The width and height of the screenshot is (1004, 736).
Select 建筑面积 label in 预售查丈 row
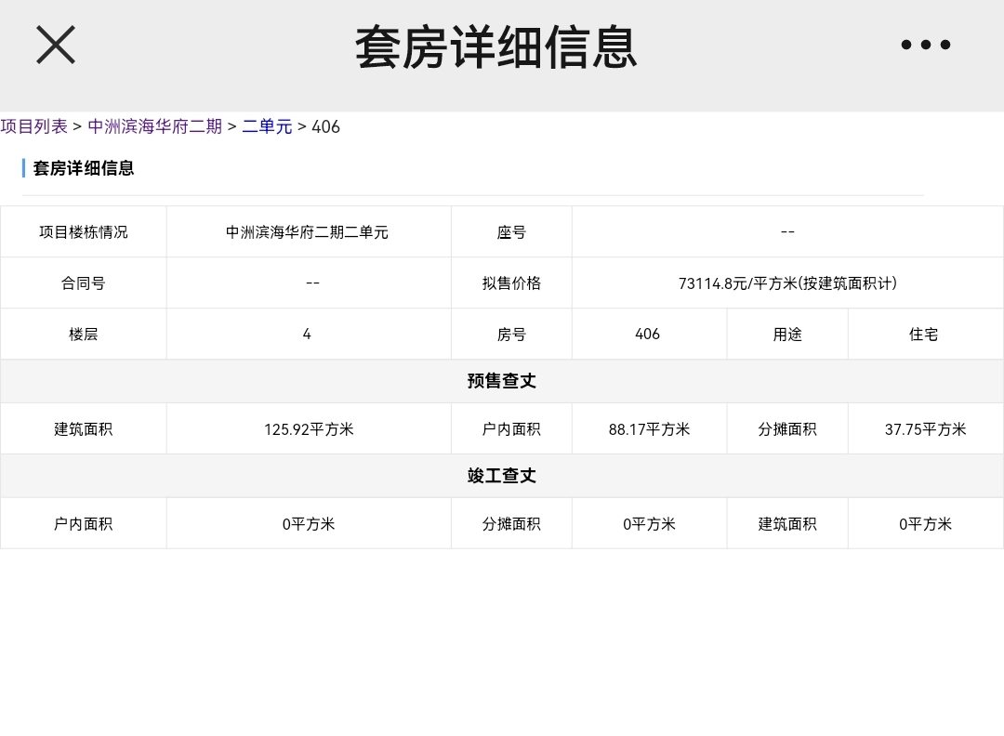[x=84, y=428]
